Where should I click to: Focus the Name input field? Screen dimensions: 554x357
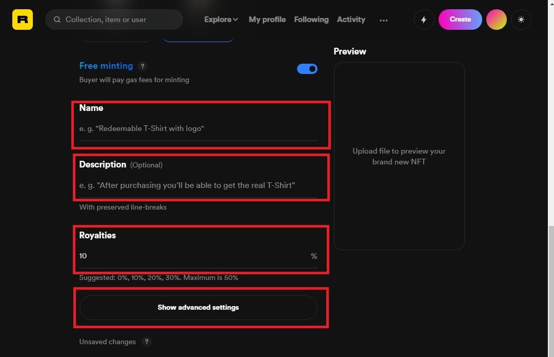[198, 128]
